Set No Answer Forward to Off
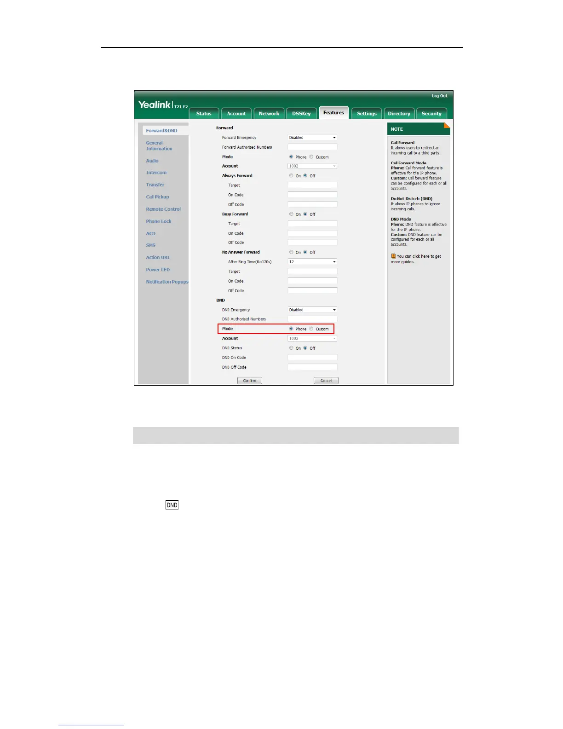This screenshot has height=729, width=563. pyautogui.click(x=305, y=252)
